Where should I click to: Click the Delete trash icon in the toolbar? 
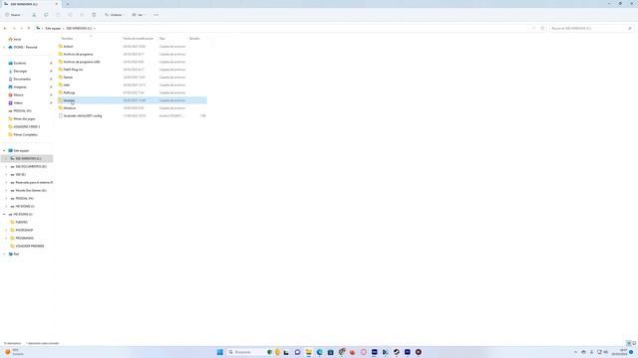tap(94, 15)
